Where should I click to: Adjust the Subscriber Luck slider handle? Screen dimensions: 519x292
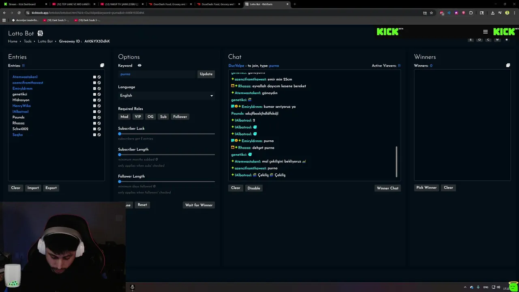coord(120,134)
